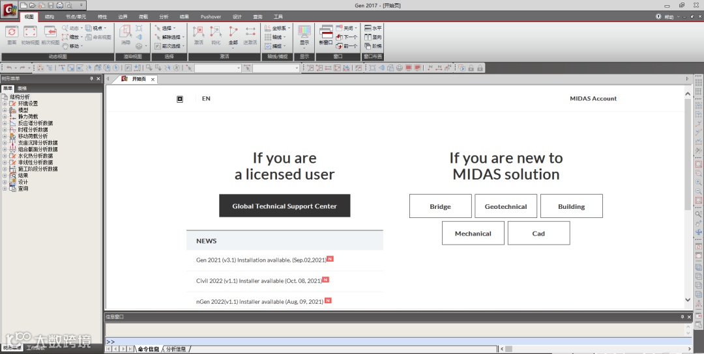704x354 pixels.
Task: Select 水平 horizontal window layout icon
Action: (x=373, y=28)
